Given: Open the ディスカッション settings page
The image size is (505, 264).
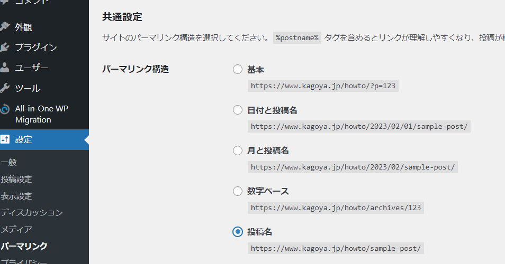Looking at the screenshot, I should tap(32, 213).
